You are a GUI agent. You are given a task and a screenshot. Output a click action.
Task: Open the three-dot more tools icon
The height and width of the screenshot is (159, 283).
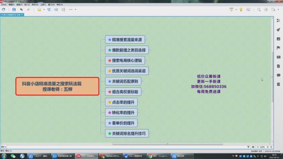pos(71,10)
